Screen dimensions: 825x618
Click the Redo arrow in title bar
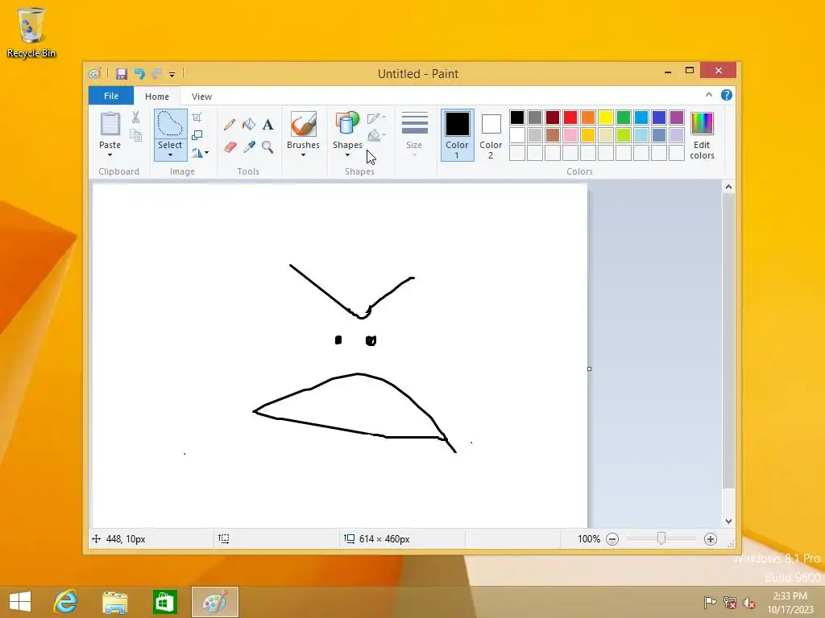(157, 73)
